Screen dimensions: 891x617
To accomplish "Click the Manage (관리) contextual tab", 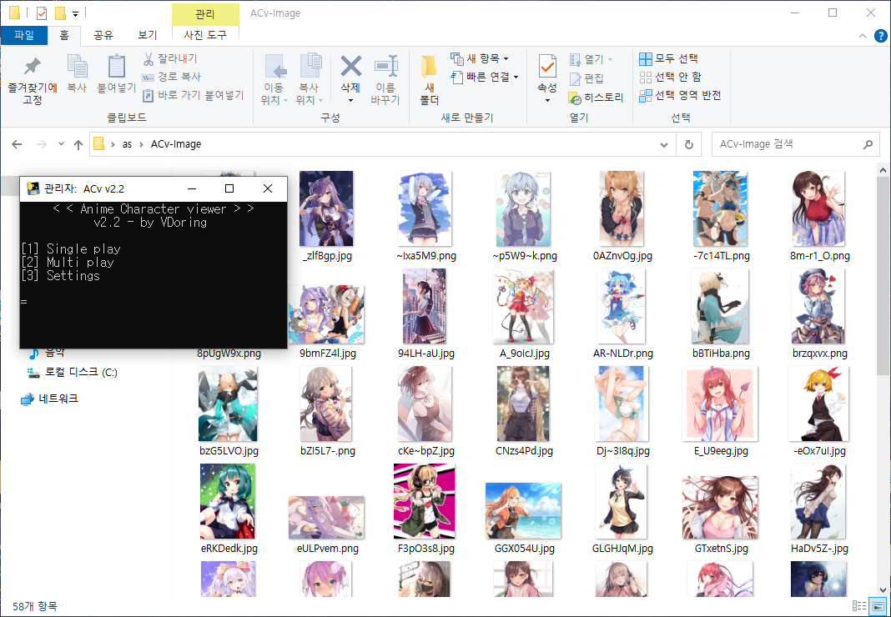I will point(205,13).
